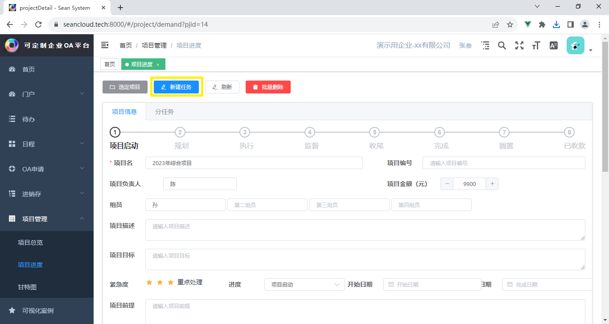Open the user avatar menu
609x324 pixels.
point(576,45)
